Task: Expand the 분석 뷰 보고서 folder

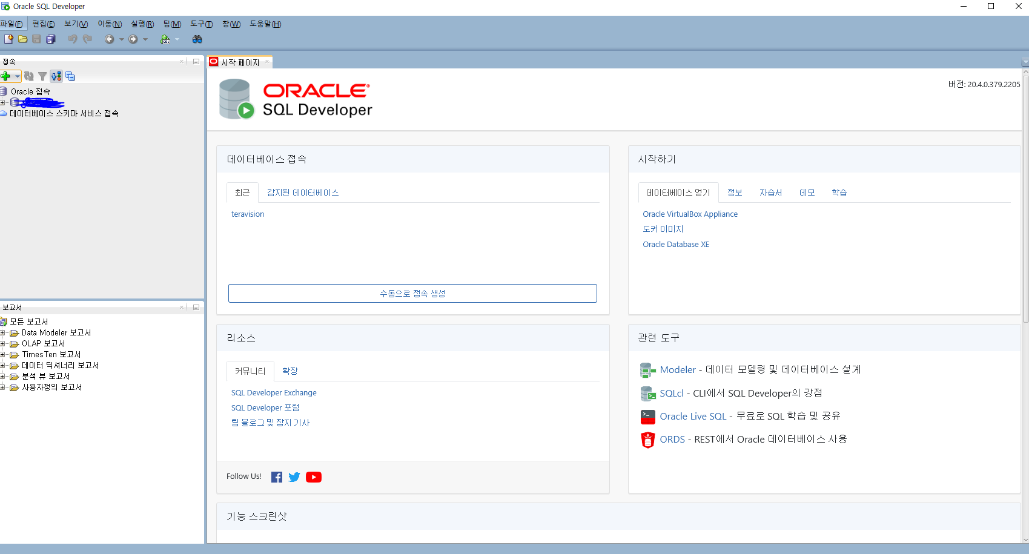Action: tap(2, 377)
